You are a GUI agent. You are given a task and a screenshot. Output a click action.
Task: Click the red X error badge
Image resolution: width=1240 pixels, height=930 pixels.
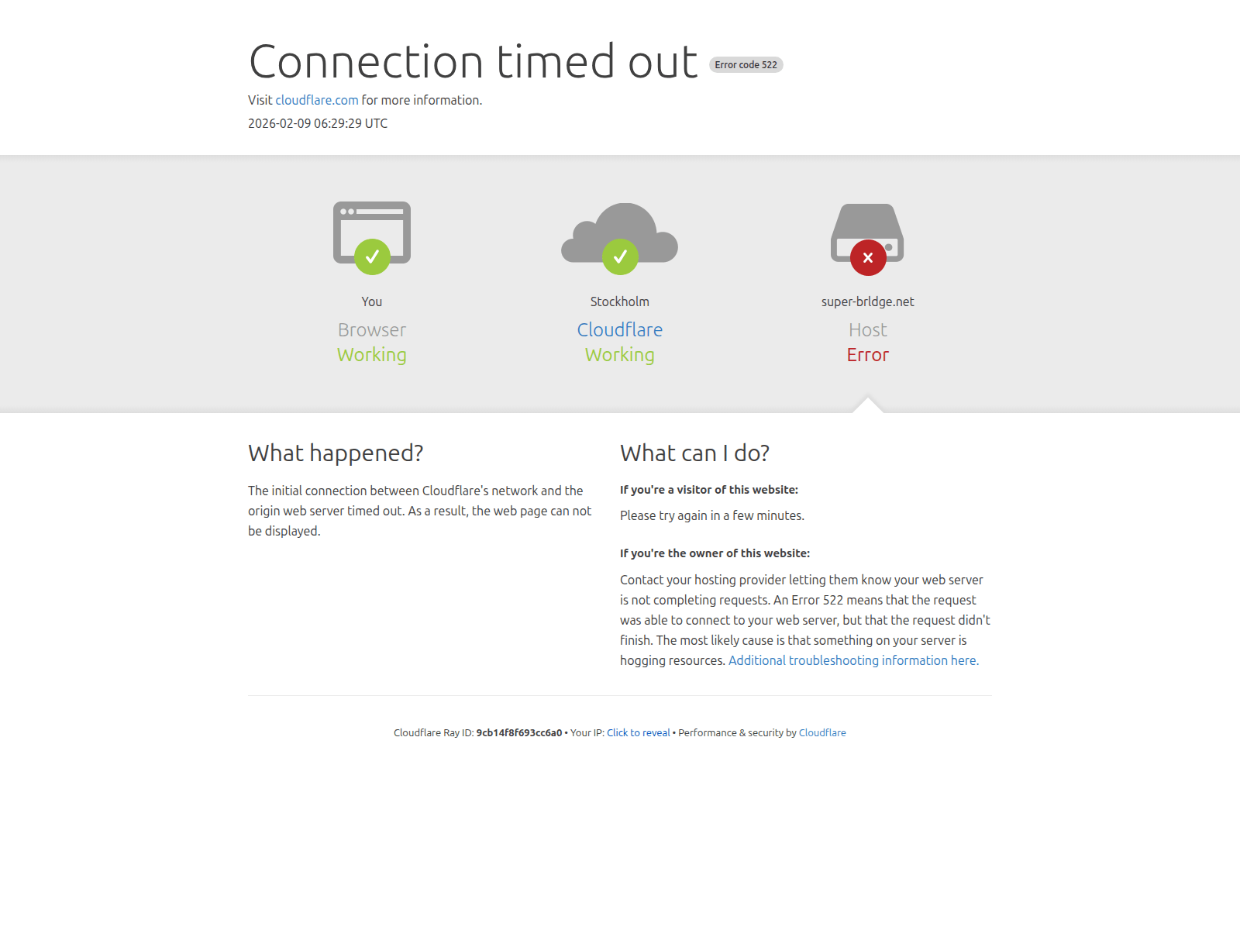[x=868, y=257]
